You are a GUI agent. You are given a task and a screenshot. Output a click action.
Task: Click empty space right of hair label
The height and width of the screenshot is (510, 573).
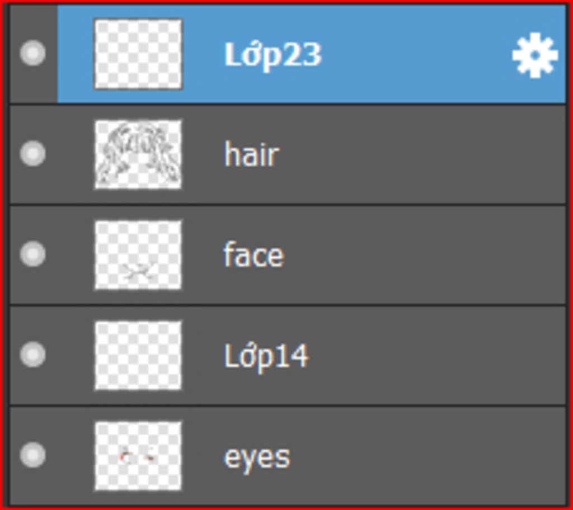[420, 154]
